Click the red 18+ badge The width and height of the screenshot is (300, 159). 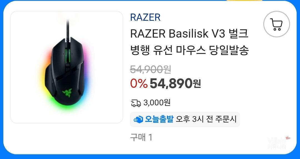pos(287,138)
